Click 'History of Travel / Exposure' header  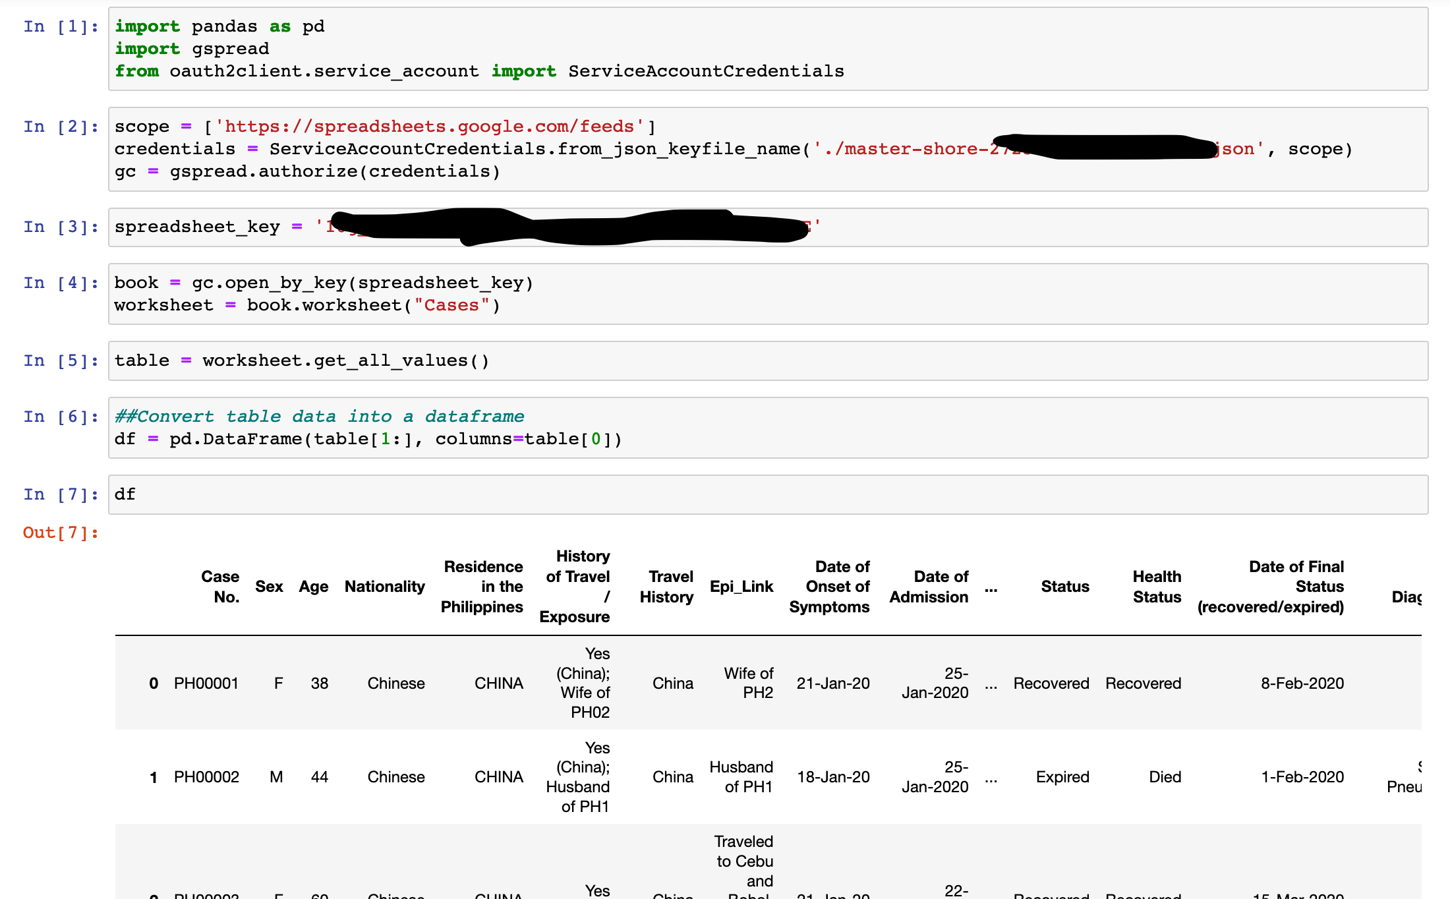pos(575,587)
